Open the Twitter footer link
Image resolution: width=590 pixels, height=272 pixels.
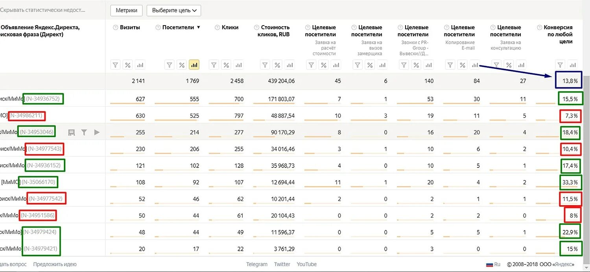[282, 264]
